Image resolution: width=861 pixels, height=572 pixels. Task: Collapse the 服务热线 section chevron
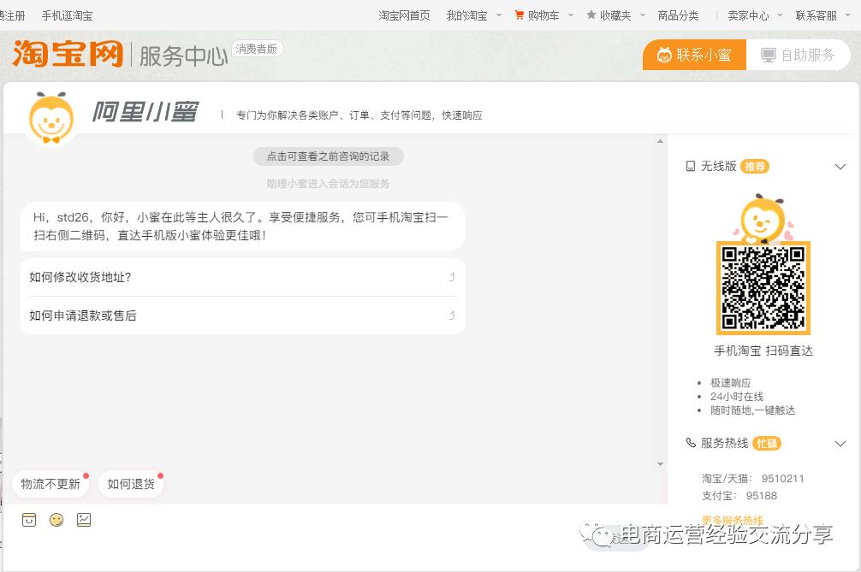coord(840,443)
